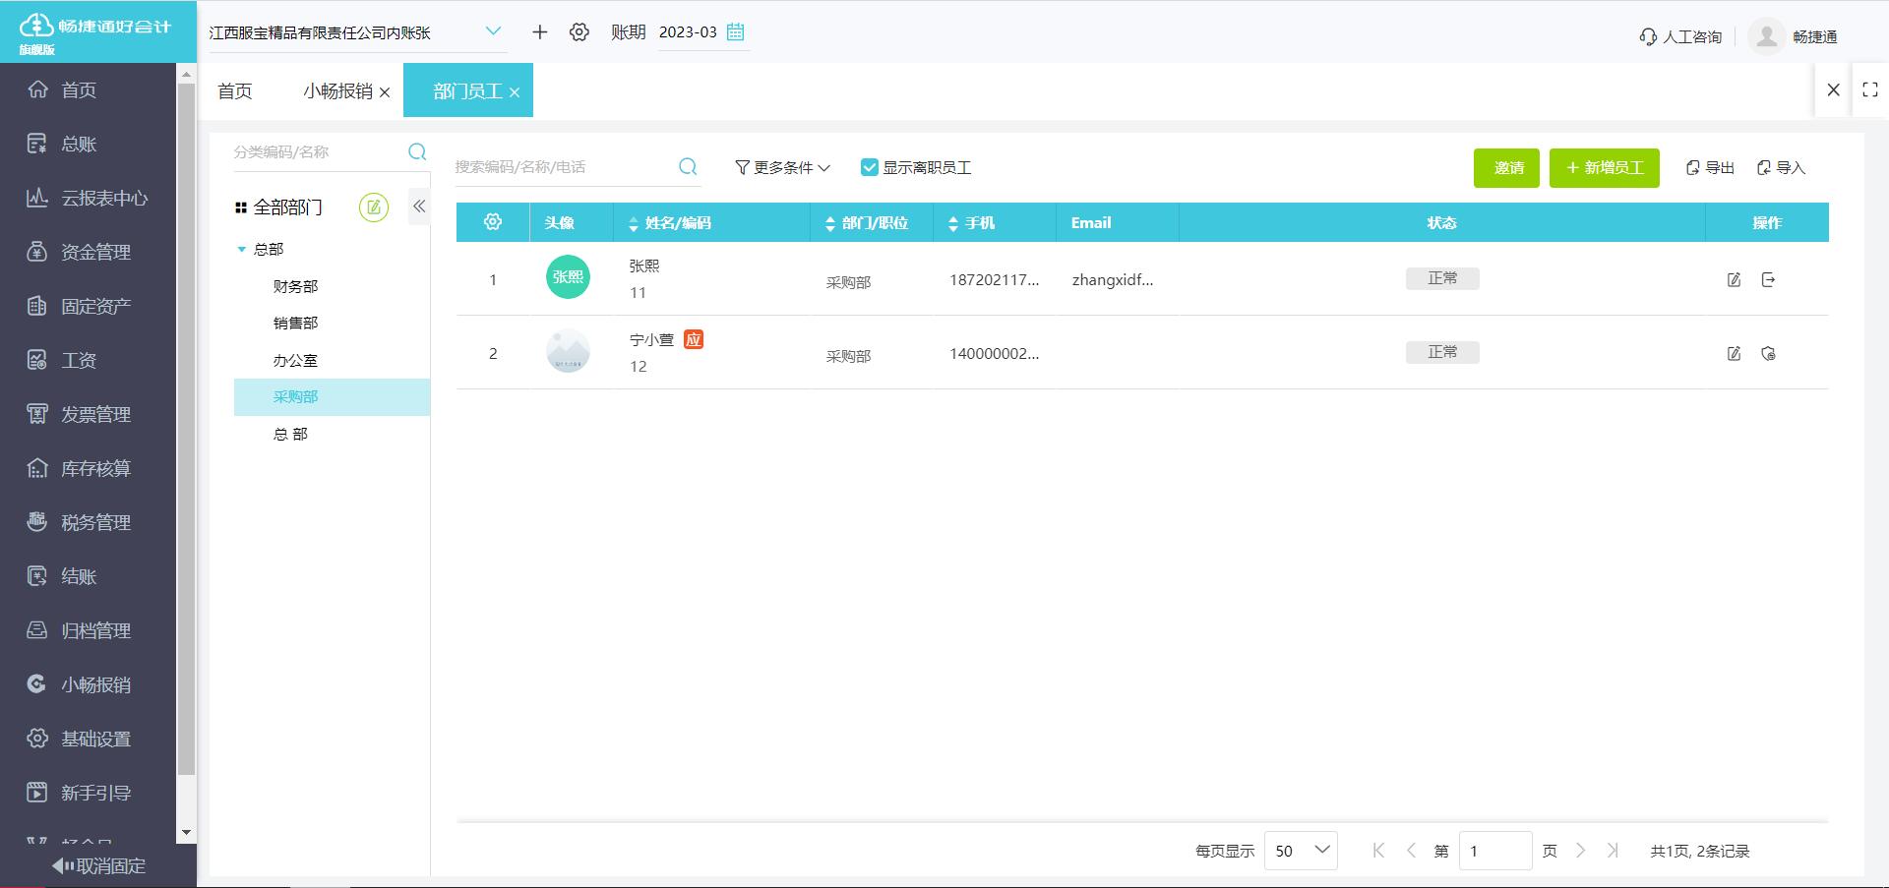Screen dimensions: 1889x888
Task: Click the 导出 link at top right
Action: pos(1710,167)
